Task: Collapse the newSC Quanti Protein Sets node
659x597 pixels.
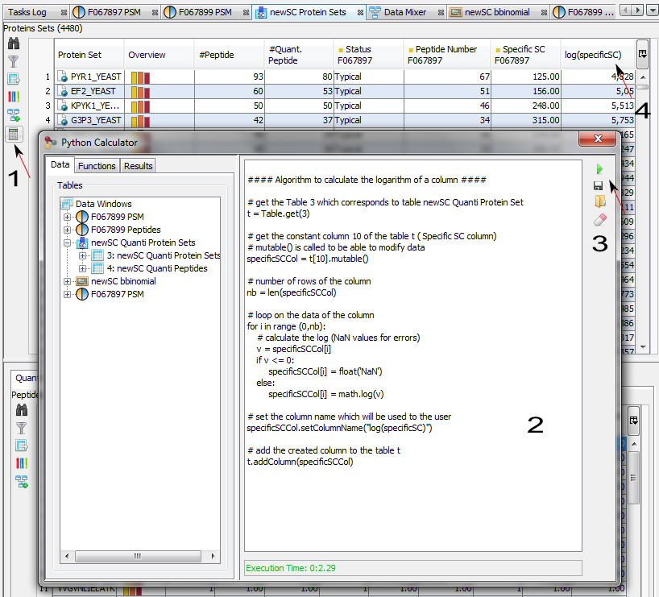Action: [x=68, y=243]
